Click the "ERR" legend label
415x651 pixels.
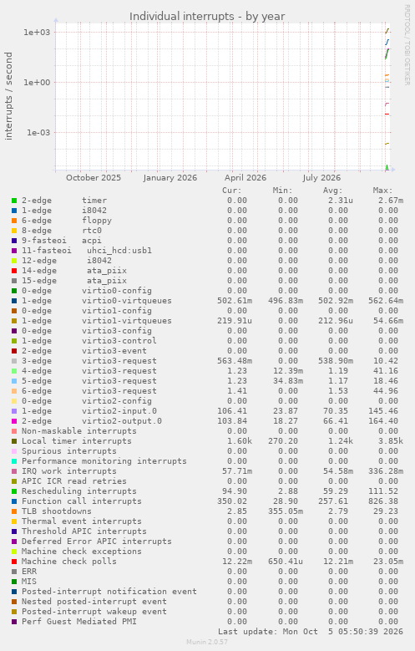(29, 572)
